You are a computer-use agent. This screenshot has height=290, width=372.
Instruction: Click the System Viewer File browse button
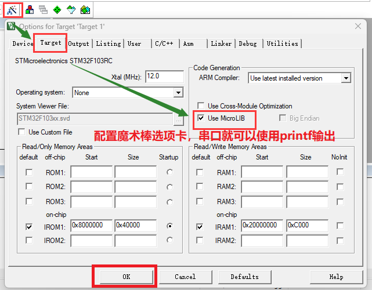[x=178, y=119]
